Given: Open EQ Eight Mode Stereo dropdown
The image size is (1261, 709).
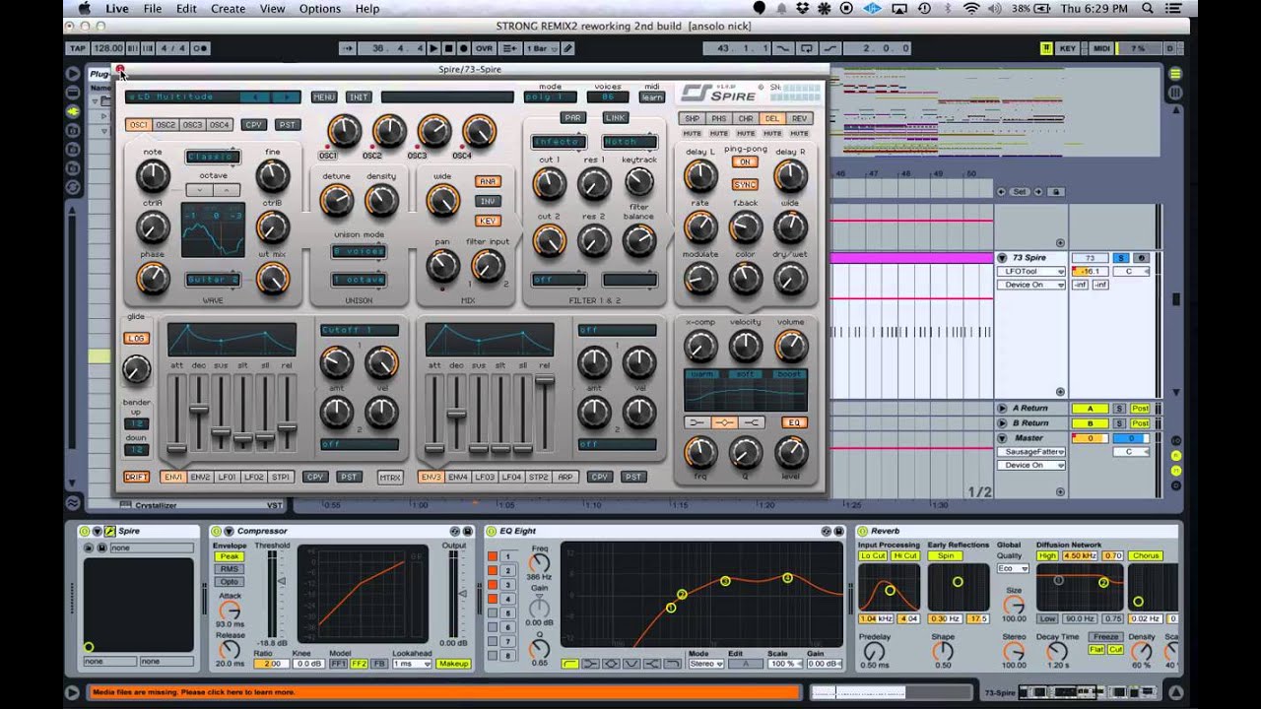Looking at the screenshot, I should [x=705, y=664].
